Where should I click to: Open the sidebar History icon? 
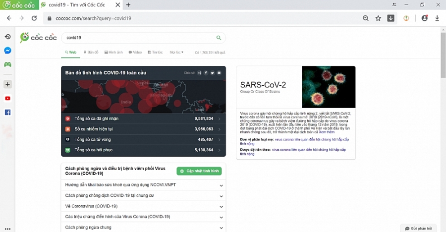(x=7, y=37)
